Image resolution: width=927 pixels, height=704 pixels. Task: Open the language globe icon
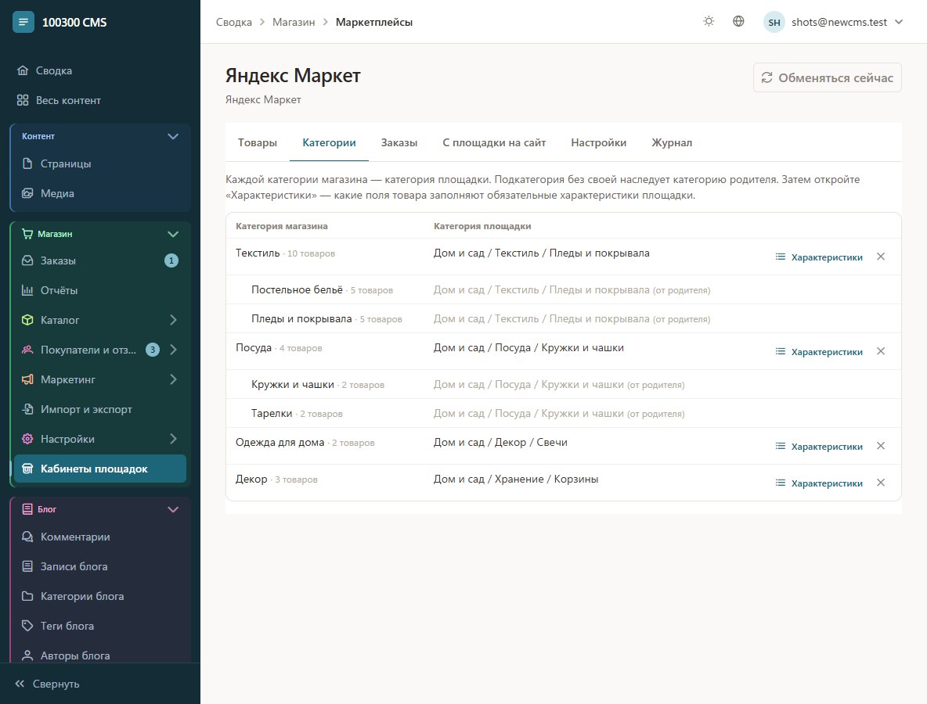tap(738, 22)
